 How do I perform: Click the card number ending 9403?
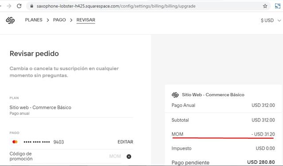pyautogui.click(x=44, y=142)
